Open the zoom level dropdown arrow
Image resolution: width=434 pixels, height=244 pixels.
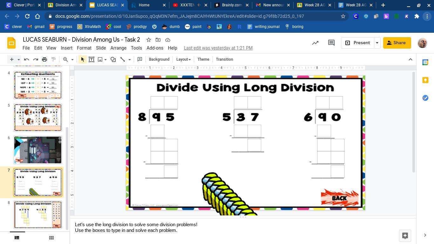point(72,59)
